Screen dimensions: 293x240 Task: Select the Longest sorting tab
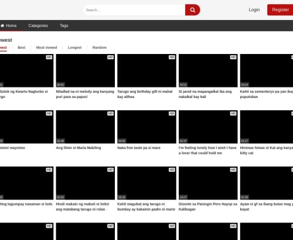tap(74, 48)
